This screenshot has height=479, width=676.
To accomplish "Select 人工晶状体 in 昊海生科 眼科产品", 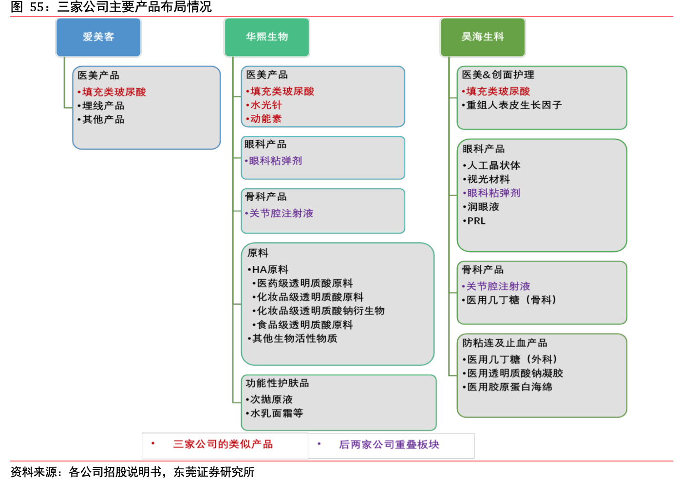I will coord(493,166).
